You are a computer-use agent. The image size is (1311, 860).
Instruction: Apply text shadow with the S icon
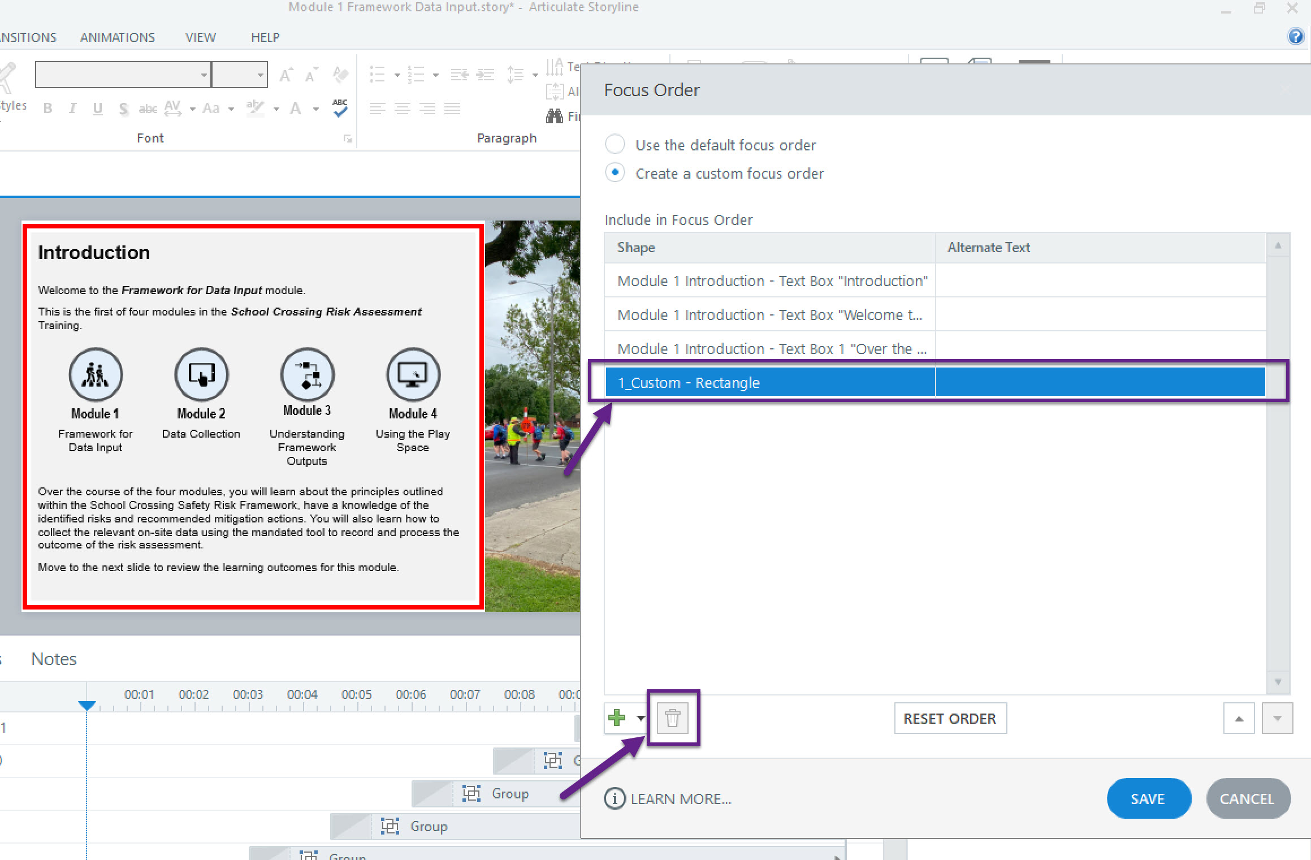tap(123, 109)
